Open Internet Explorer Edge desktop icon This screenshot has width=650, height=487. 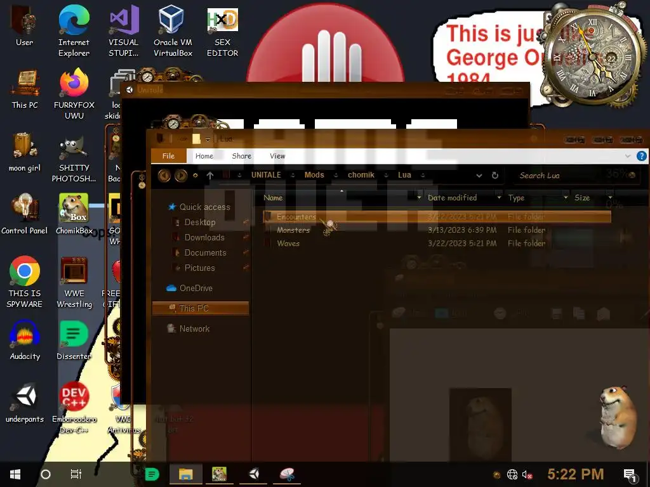pos(74,31)
